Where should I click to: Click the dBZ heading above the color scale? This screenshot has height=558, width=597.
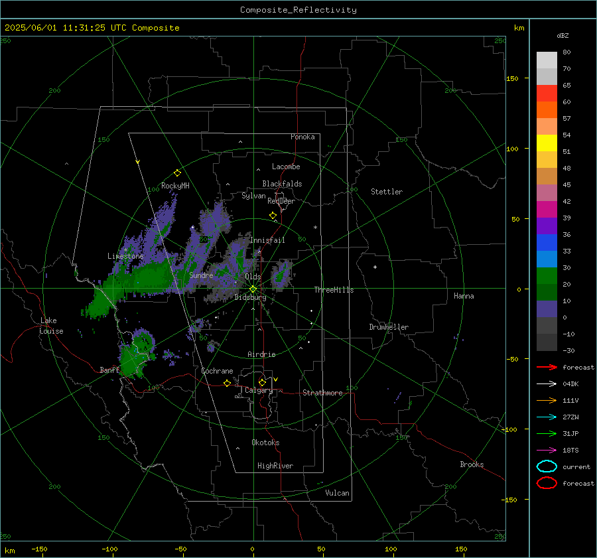(563, 35)
